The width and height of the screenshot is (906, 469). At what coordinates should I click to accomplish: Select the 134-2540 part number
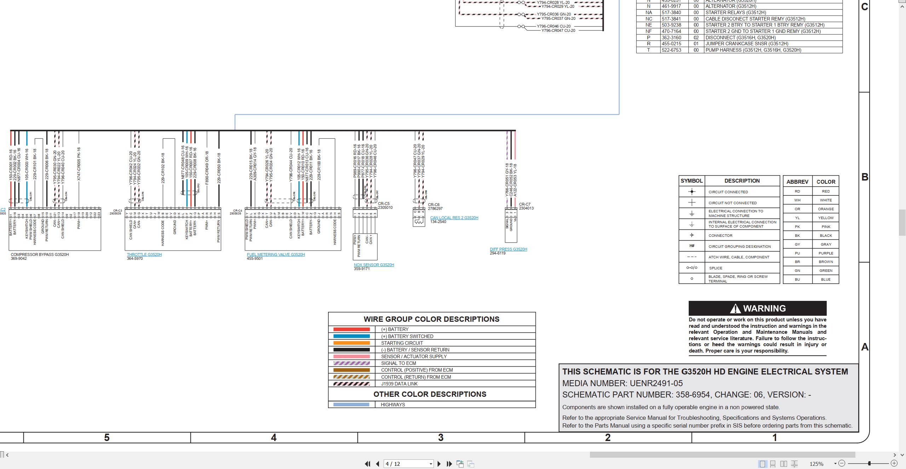pyautogui.click(x=438, y=222)
